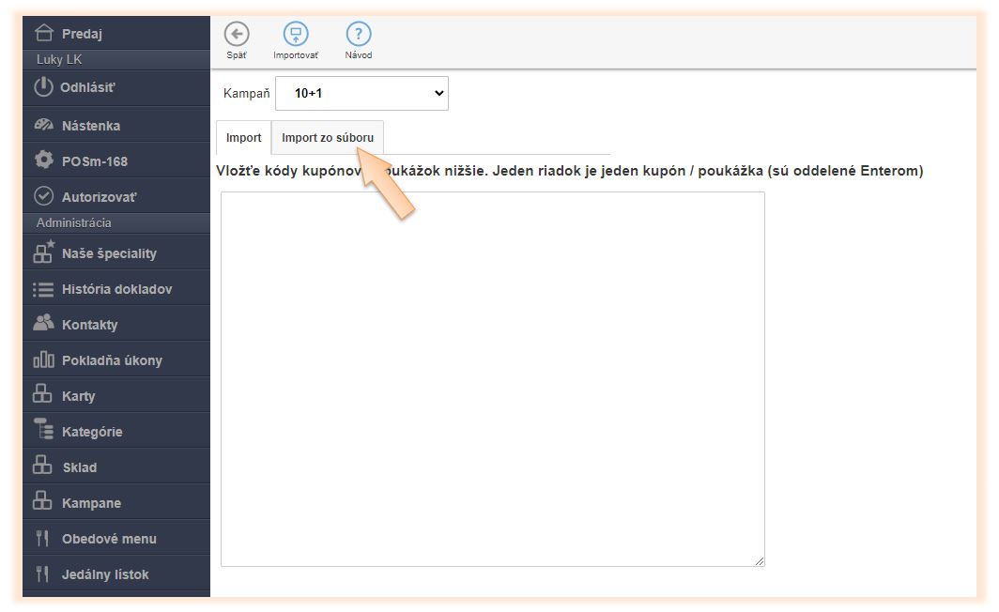Viewport: 999px width, 612px height.
Task: Go to Sklad in the sidebar
Action: point(79,467)
